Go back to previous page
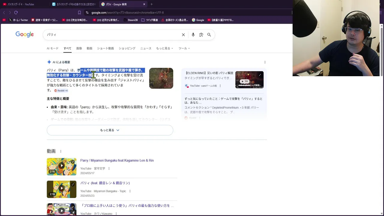 [x=4, y=13]
